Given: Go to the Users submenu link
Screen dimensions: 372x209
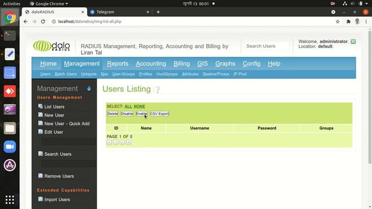Looking at the screenshot, I should 45,74.
